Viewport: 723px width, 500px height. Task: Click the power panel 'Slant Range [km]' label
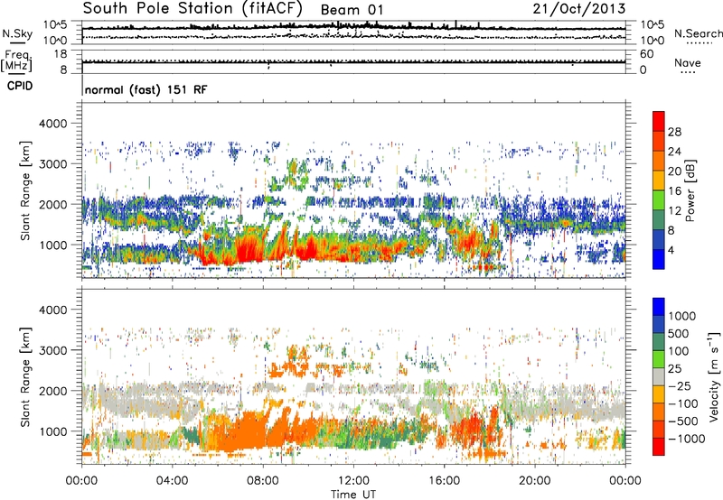pos(25,190)
